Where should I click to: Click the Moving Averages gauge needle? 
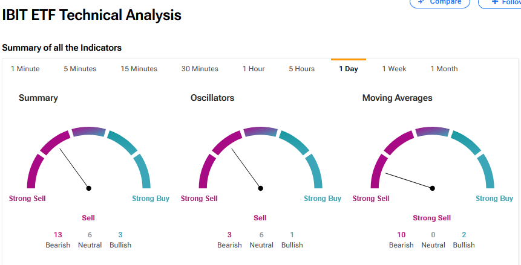409,181
